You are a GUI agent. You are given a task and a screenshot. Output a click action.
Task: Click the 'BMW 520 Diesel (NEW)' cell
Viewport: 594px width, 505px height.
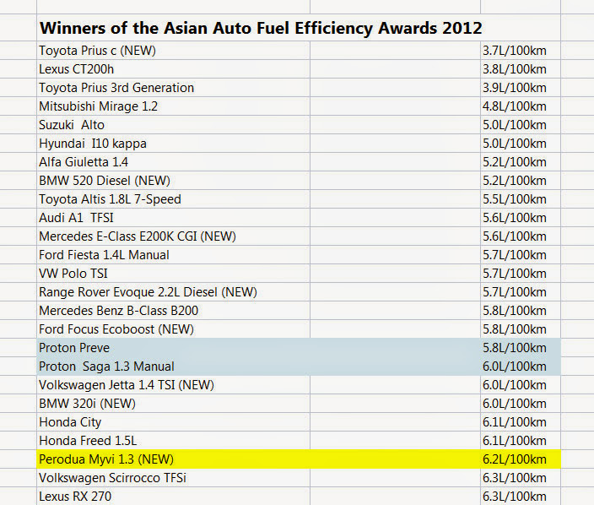pos(174,181)
